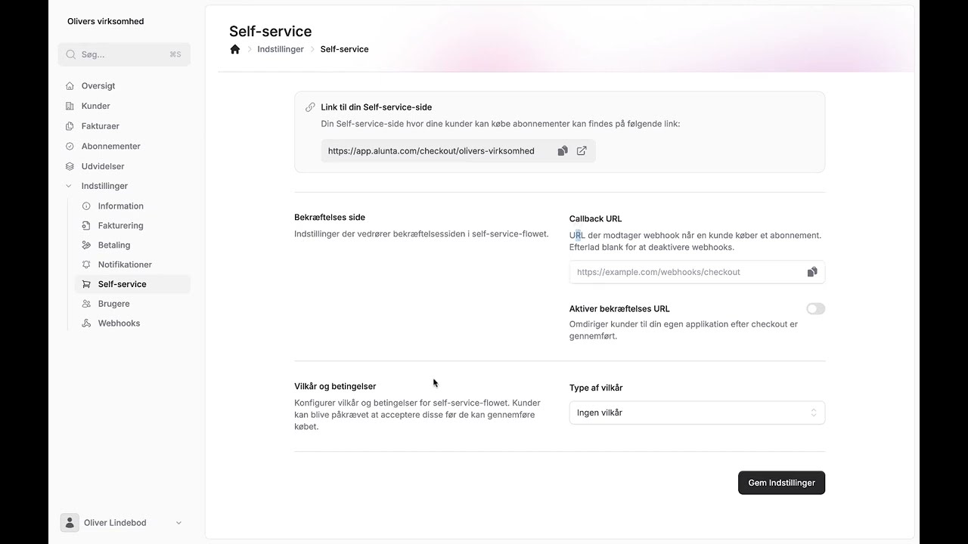Screen dimensions: 968x544
Task: Click the checkout URL text
Action: coord(431,151)
